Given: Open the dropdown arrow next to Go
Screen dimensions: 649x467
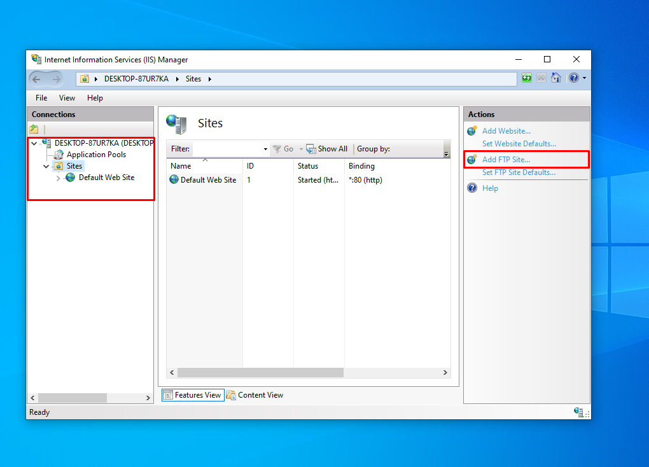Looking at the screenshot, I should point(301,149).
